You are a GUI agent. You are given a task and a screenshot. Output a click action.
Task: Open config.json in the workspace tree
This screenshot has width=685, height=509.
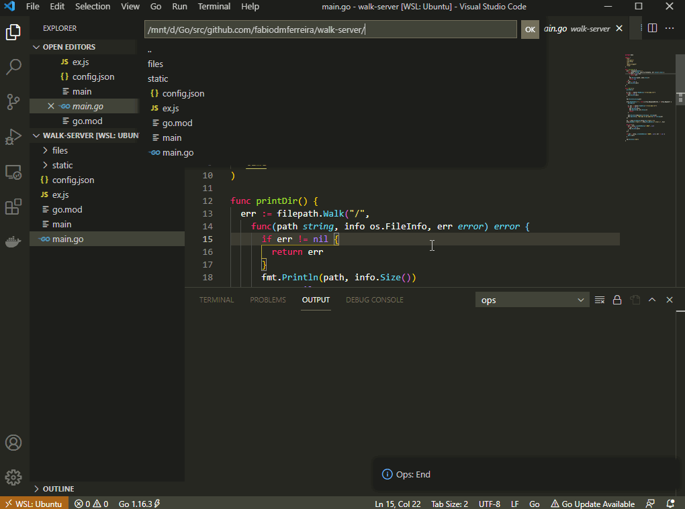pyautogui.click(x=107, y=180)
